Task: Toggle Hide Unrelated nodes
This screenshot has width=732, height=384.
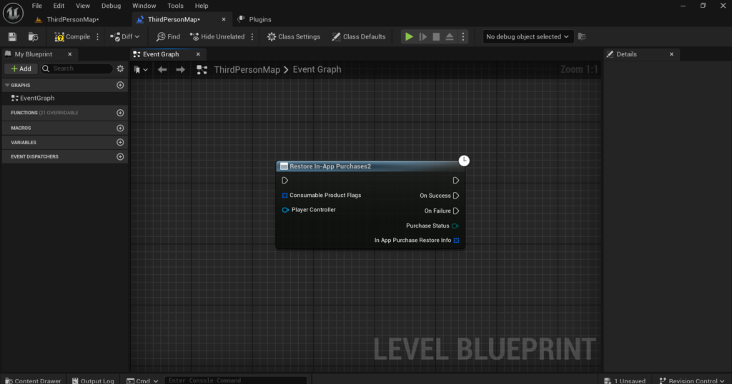Action: tap(217, 37)
